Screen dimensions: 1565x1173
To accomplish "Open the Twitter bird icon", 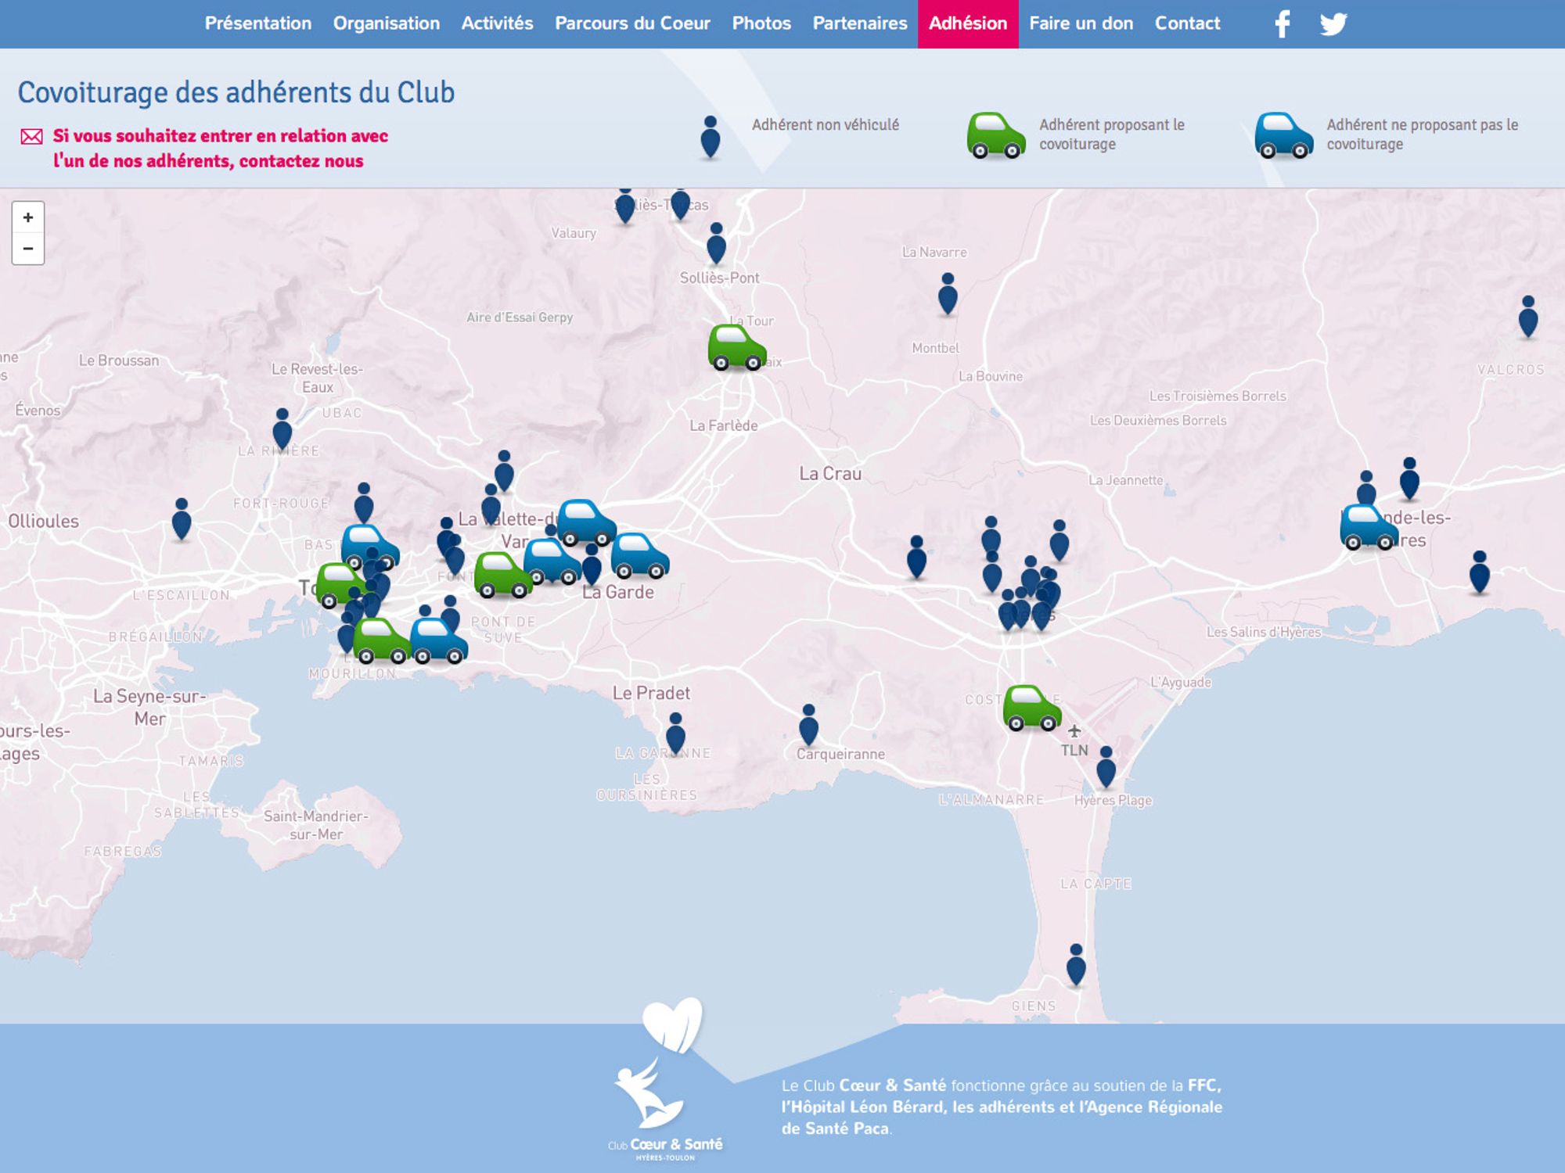I will (x=1333, y=23).
